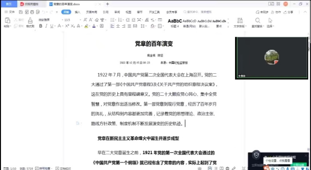This screenshot has width=311, height=170.
Task: Click the print icon in quick toolbar
Action: pyautogui.click(x=32, y=12)
